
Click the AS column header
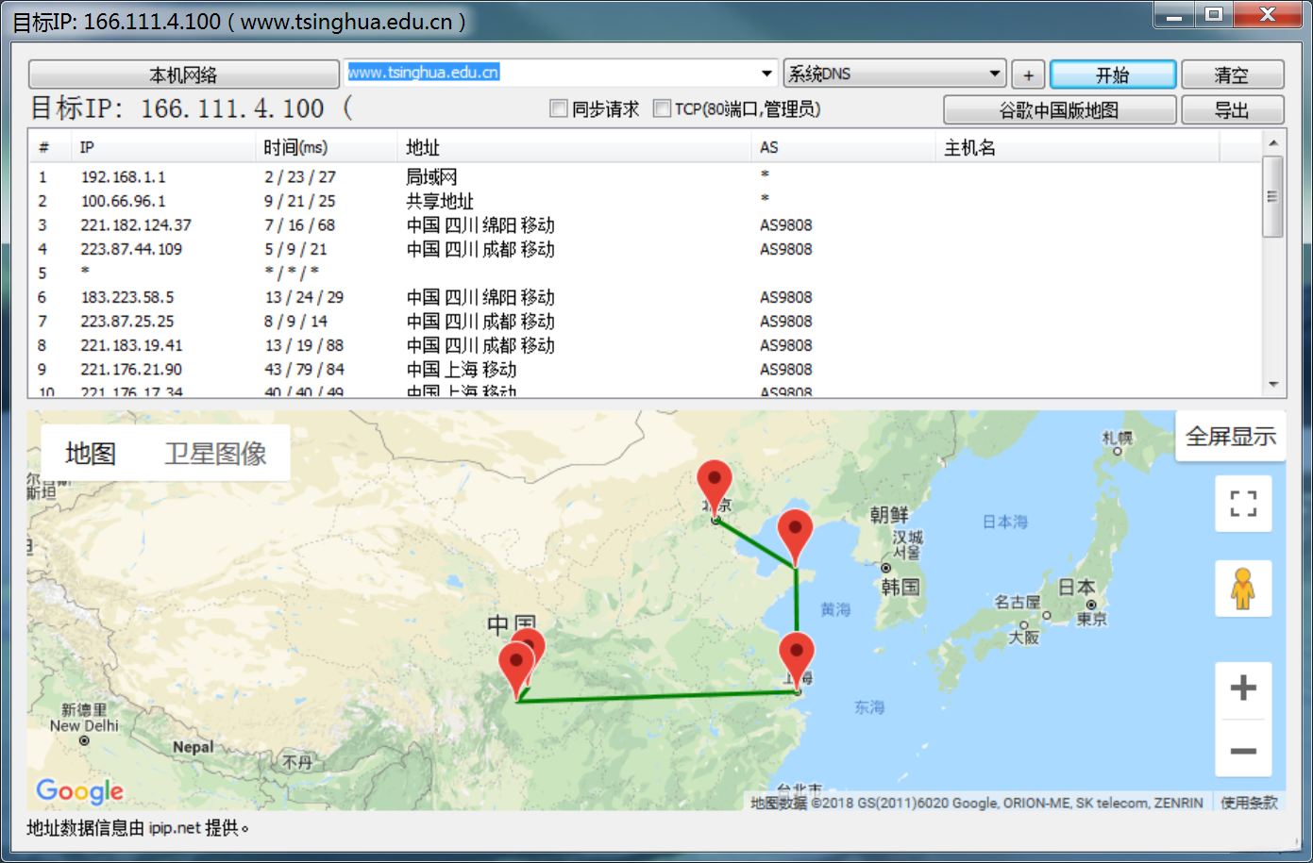[844, 147]
